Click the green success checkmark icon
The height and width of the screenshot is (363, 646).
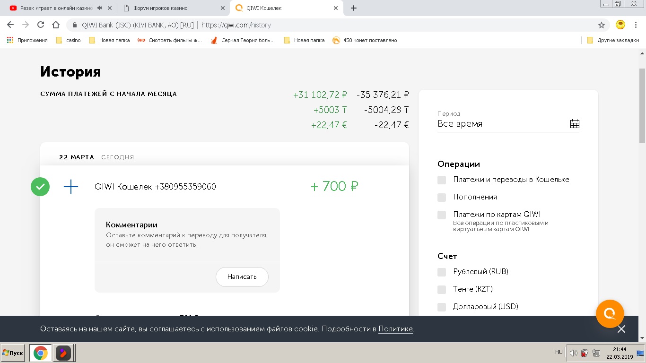coord(40,187)
